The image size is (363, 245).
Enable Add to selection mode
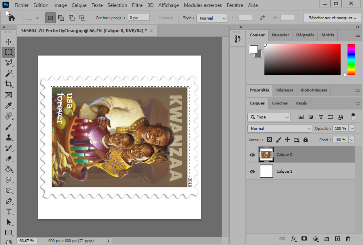61,18
